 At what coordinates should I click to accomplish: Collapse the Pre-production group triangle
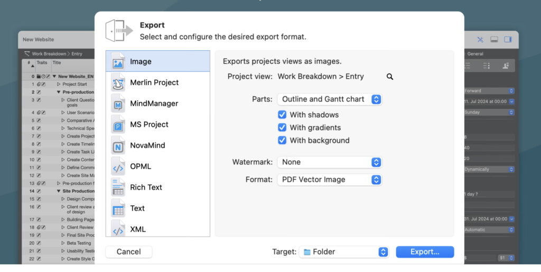[x=59, y=92]
